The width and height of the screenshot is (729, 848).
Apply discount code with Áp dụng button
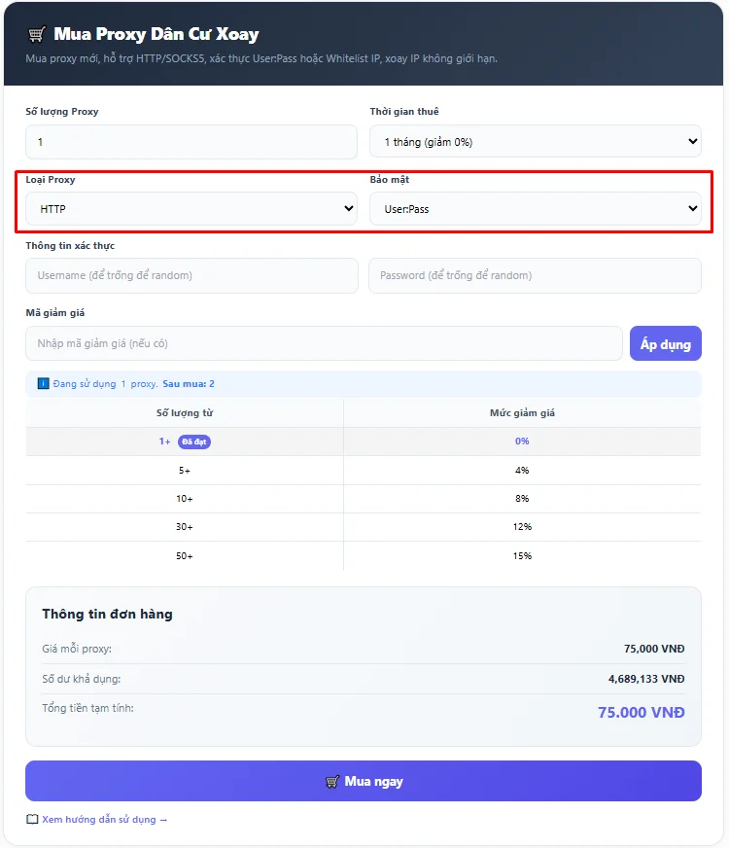tap(666, 343)
